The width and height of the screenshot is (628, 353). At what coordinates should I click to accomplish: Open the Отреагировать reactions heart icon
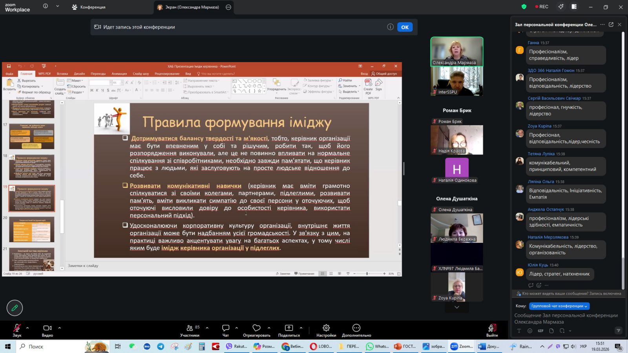point(257,328)
